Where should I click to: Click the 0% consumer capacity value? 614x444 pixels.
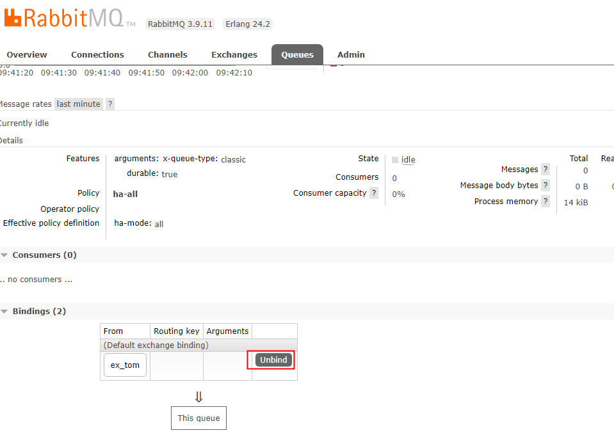[x=398, y=194]
